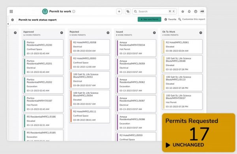The height and width of the screenshot is (154, 237).
Task: Click plus icon of partially hidden leftmost column
Action: coord(15,33)
